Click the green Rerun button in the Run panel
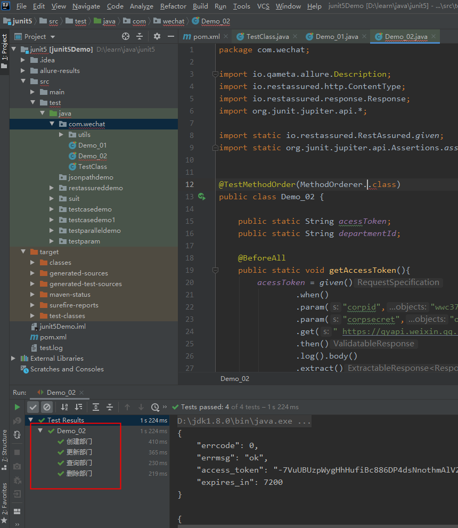The image size is (458, 528). [x=17, y=407]
